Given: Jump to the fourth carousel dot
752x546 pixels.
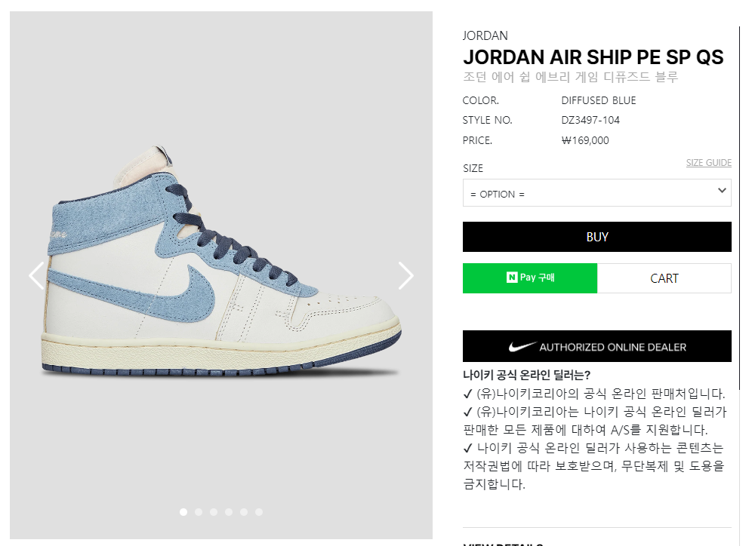Looking at the screenshot, I should (229, 512).
